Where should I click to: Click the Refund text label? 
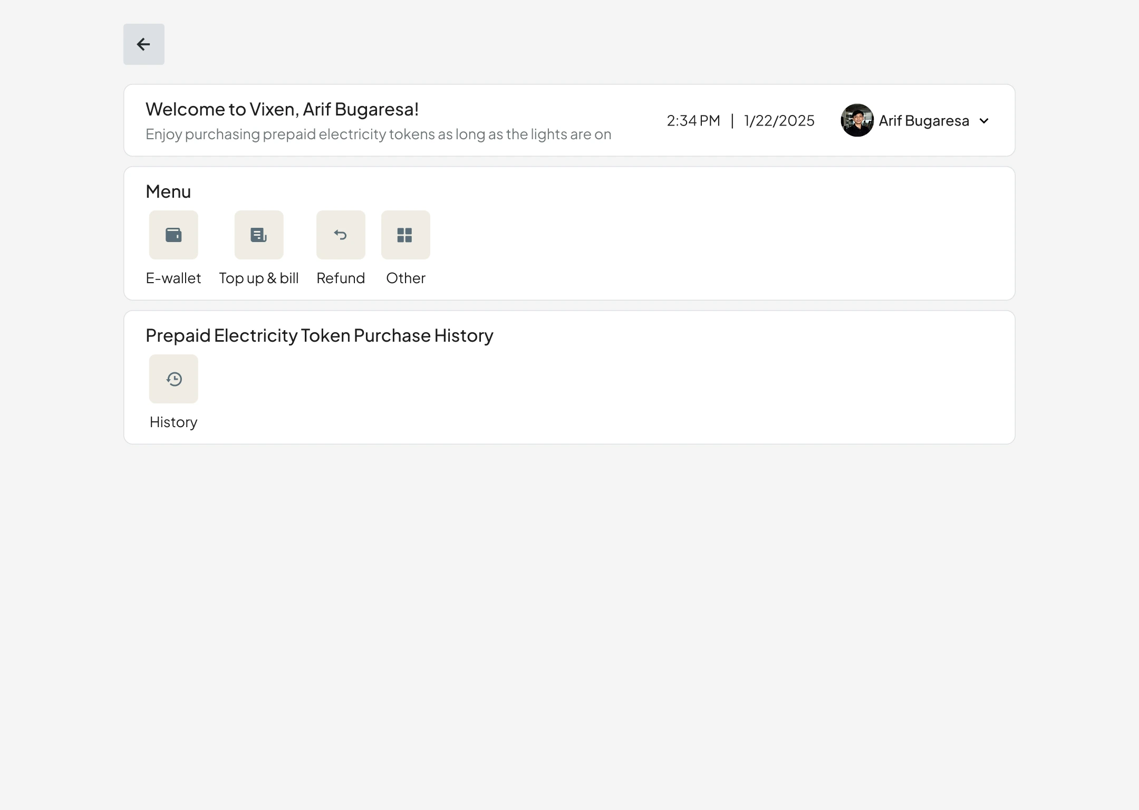(x=341, y=278)
